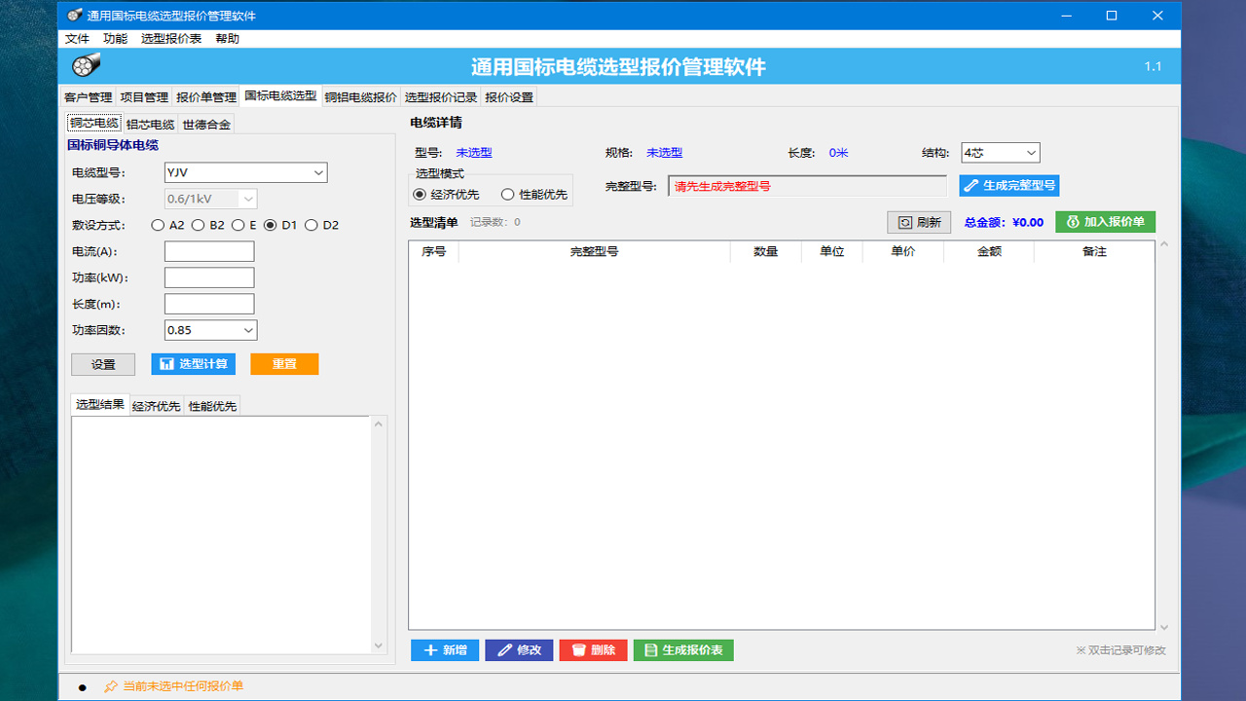1246x701 pixels.
Task: Open the 文件 menu
Action: tap(77, 39)
